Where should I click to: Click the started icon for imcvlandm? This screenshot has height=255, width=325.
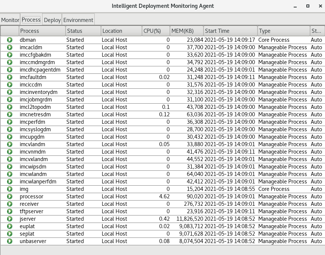point(10,144)
